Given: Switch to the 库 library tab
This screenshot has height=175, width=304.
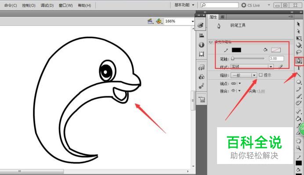Looking at the screenshot, I should tap(222, 17).
